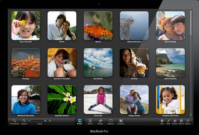This screenshot has width=199, height=135.
Task: Open the Share menu
Action: pos(188,121)
